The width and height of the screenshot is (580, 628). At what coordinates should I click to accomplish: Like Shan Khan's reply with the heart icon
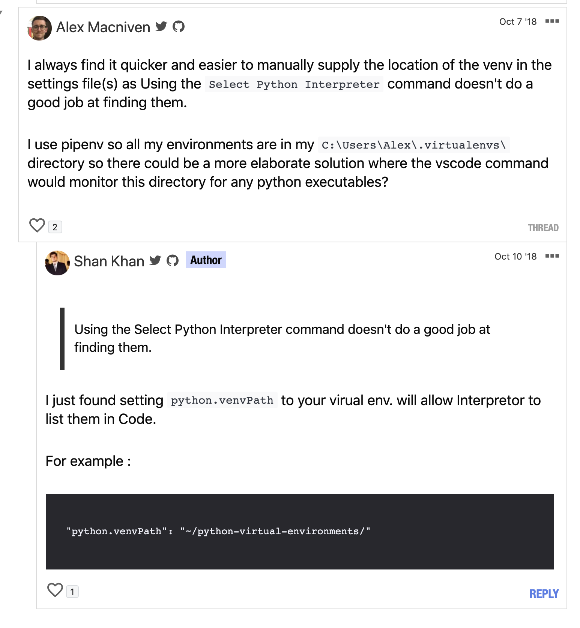55,590
